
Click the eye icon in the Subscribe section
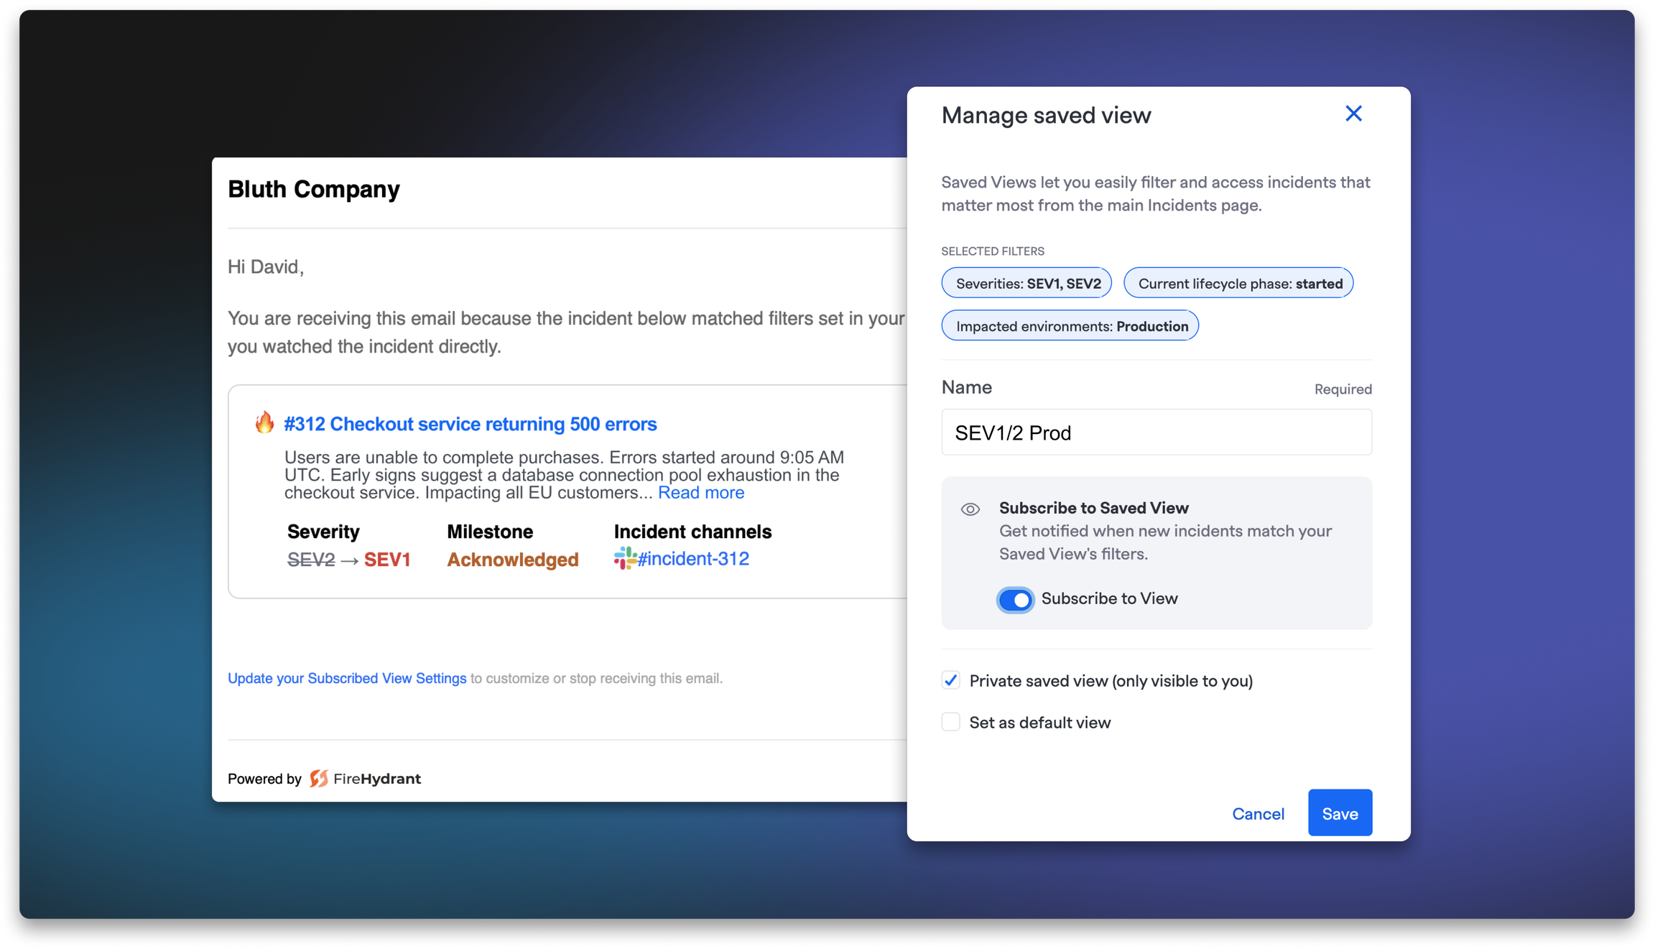click(970, 509)
